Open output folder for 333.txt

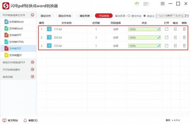click(x=175, y=45)
